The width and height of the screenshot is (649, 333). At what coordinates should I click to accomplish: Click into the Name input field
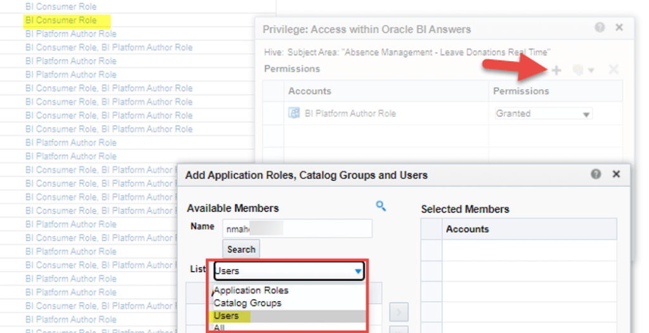point(297,228)
